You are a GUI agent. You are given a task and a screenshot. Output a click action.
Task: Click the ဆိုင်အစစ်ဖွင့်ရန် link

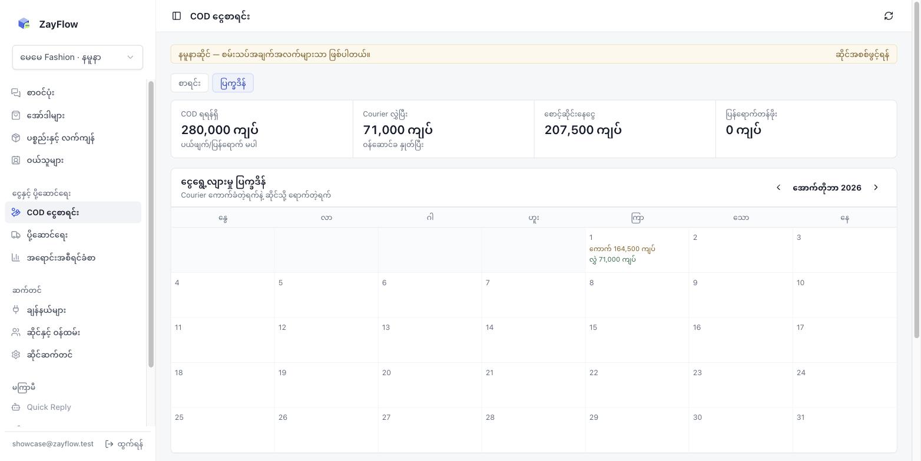click(862, 54)
